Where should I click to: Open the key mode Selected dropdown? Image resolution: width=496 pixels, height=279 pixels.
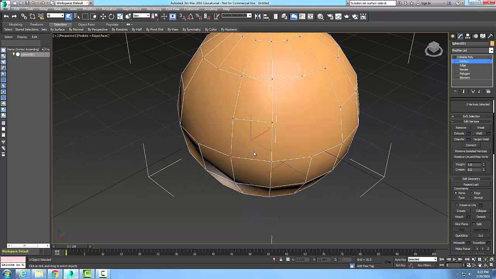[422, 260]
